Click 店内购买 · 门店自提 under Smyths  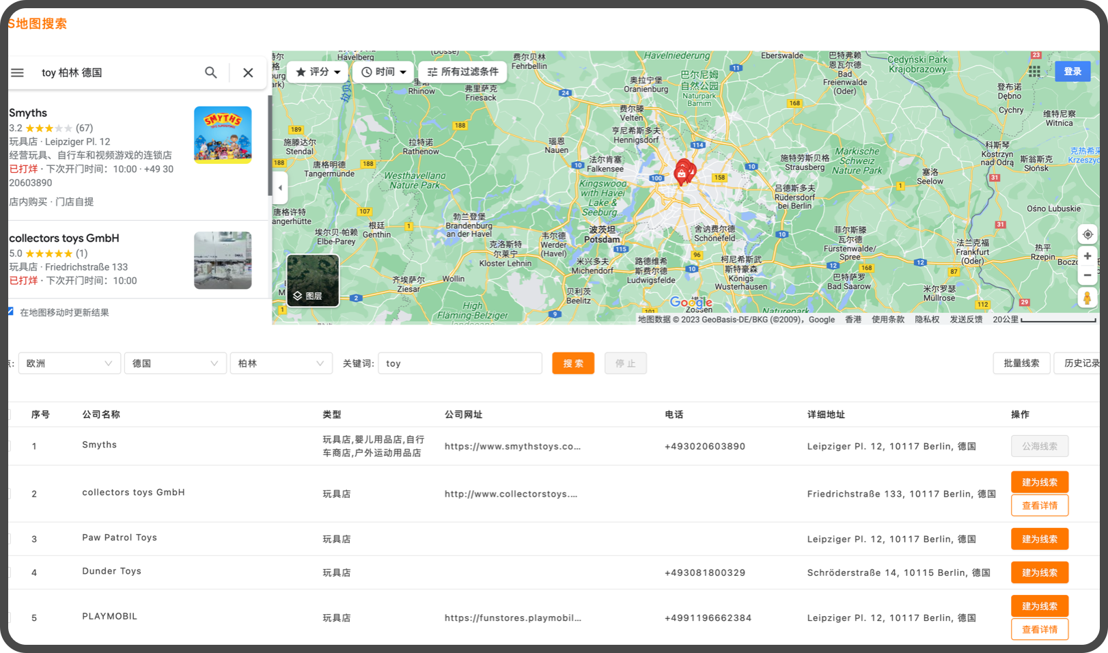click(x=51, y=202)
